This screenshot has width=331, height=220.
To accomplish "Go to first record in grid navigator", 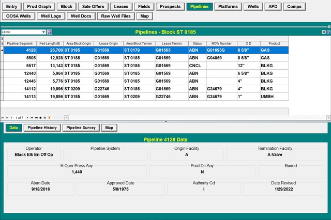I will (x=2, y=118).
